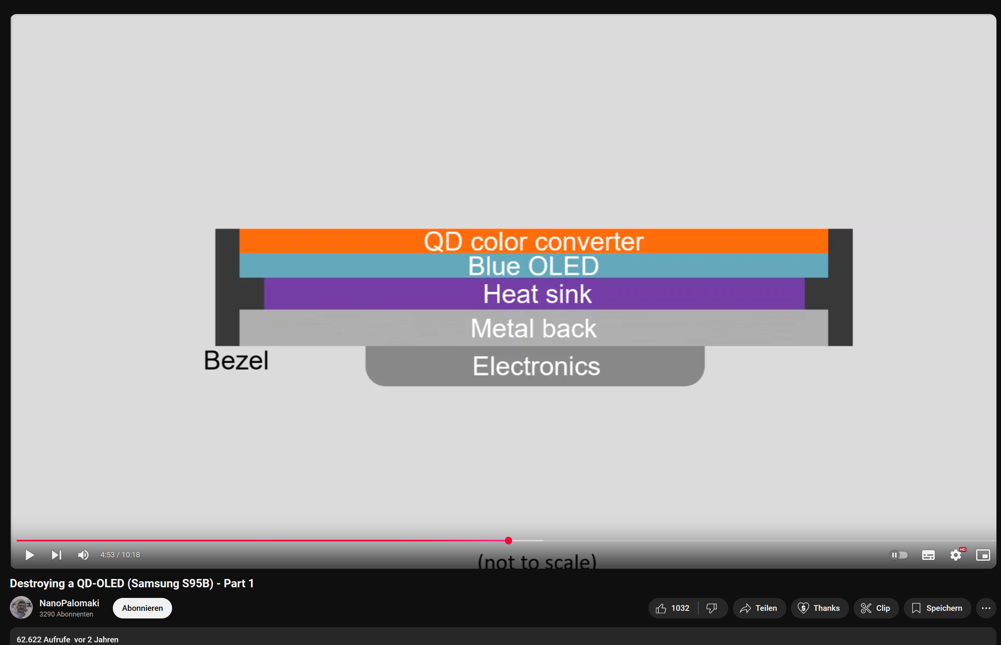Click the Thanks button
The width and height of the screenshot is (1001, 645).
819,608
